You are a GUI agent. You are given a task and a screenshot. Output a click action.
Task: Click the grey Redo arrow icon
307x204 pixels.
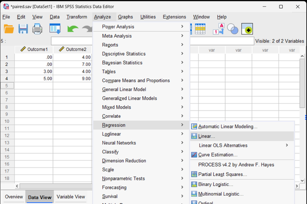(87, 29)
